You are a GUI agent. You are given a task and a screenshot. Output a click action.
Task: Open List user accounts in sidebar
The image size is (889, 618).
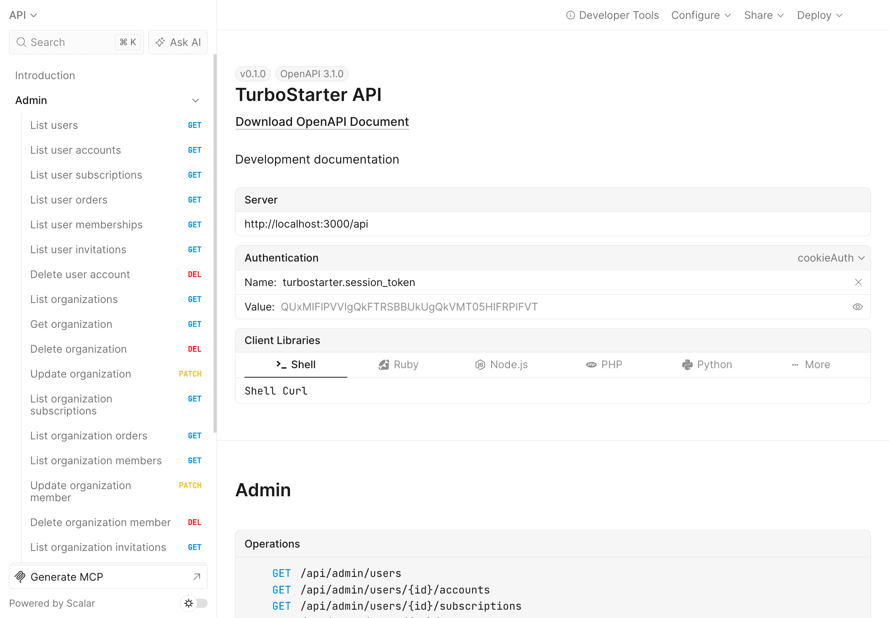pyautogui.click(x=115, y=150)
